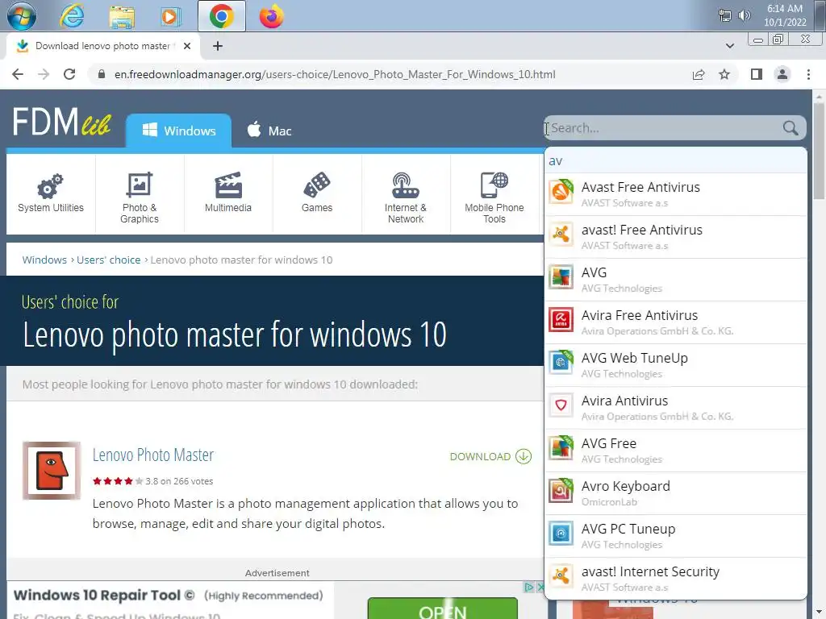Expand Chrome tab search dropdown arrow
This screenshot has height=619, width=826.
(x=729, y=46)
